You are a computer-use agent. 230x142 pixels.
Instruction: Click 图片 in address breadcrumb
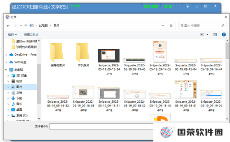[x=56, y=26]
